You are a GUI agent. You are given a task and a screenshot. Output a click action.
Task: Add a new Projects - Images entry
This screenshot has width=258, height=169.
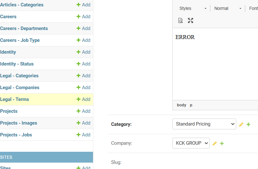point(83,123)
